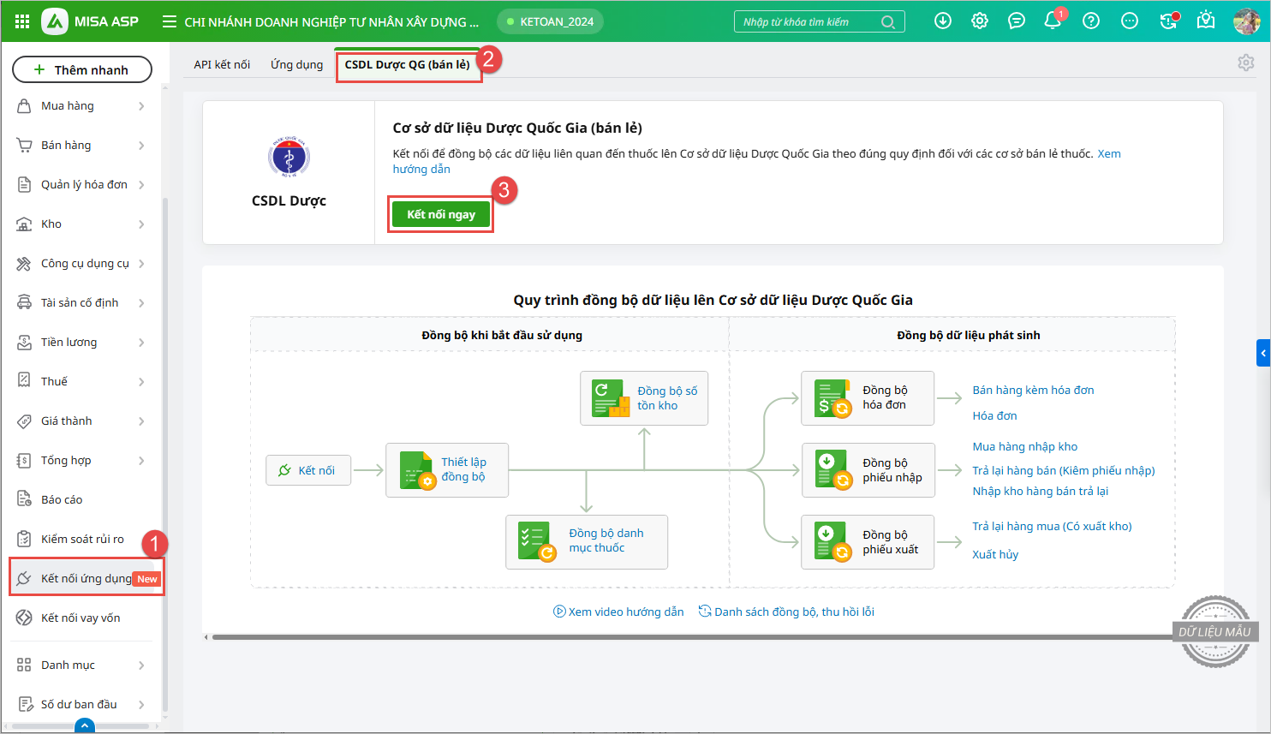Open the user avatar profile
The image size is (1271, 734).
click(x=1246, y=21)
